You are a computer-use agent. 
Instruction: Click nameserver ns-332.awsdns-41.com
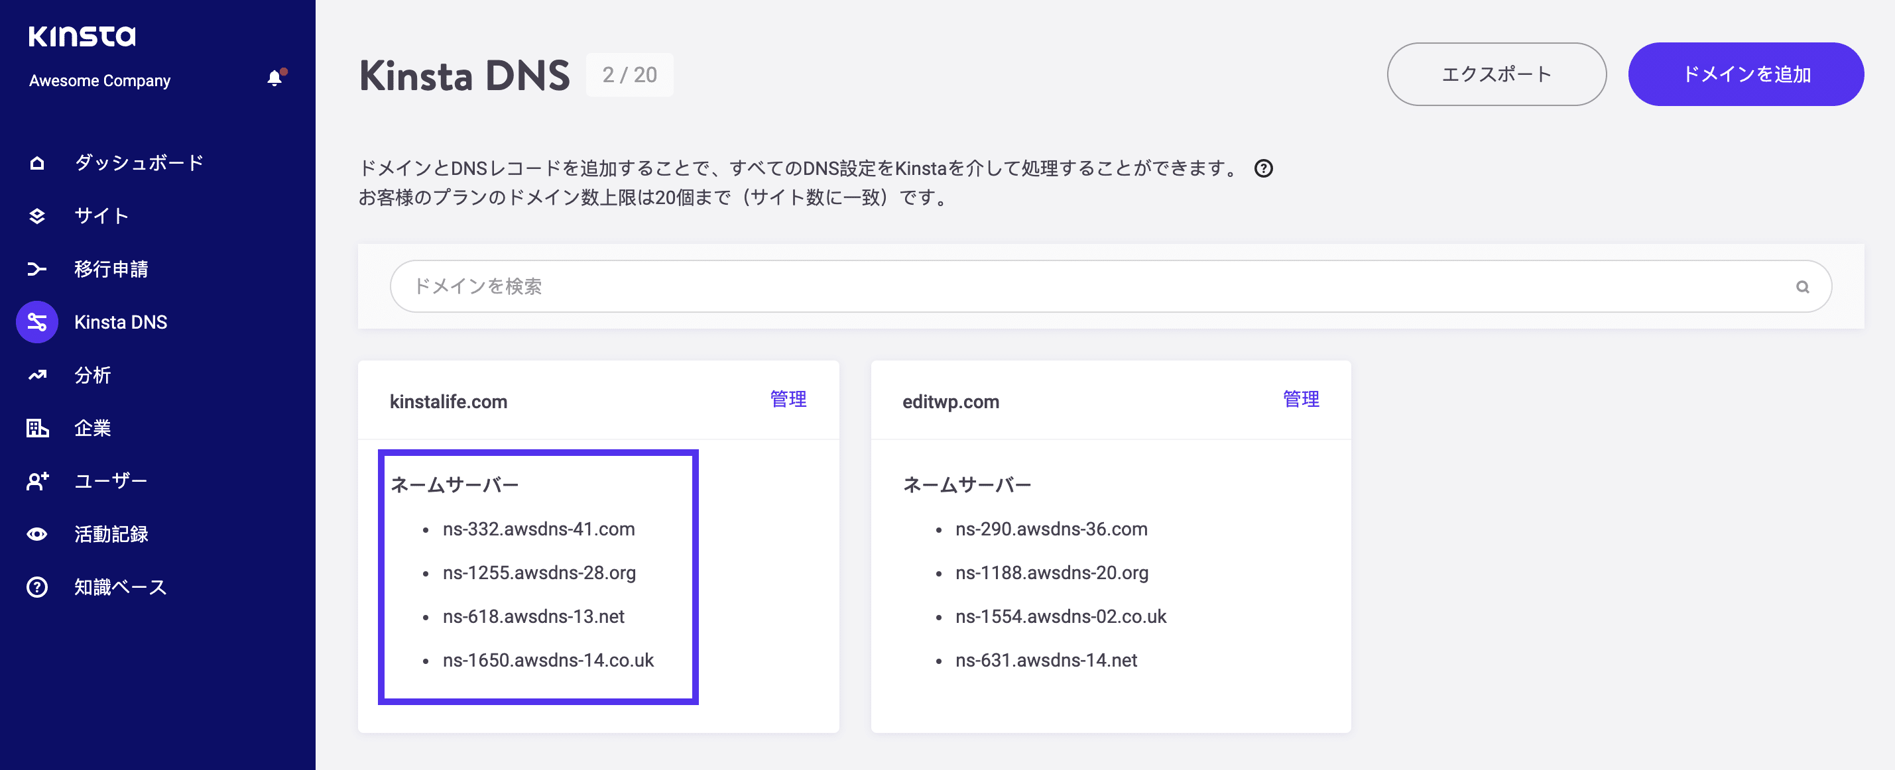pyautogui.click(x=538, y=529)
